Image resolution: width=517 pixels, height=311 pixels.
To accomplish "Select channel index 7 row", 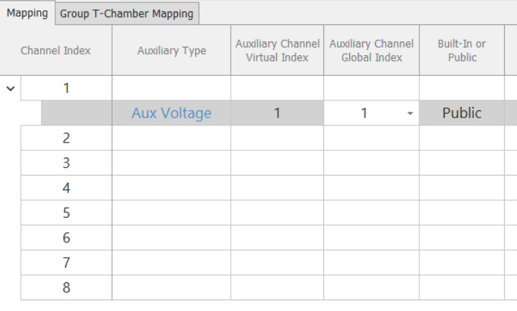I will [66, 263].
